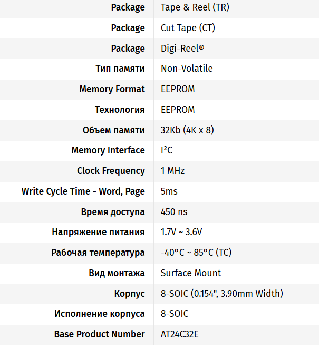Select the "Cut Tape (CT)" package value
Viewport: 319px width, 348px height.
click(188, 28)
